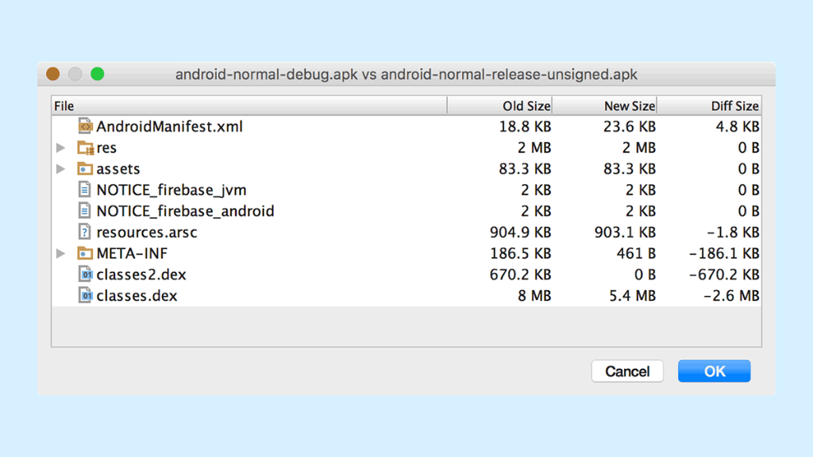Click the green zoom window button
This screenshot has height=457, width=813.
tap(98, 74)
